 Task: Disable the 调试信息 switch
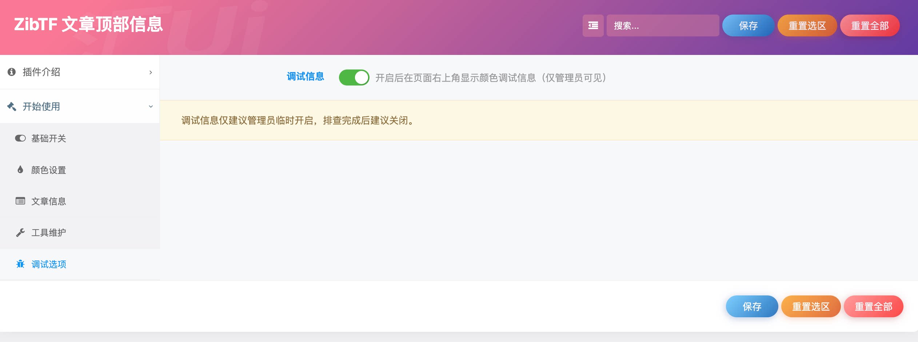point(354,77)
